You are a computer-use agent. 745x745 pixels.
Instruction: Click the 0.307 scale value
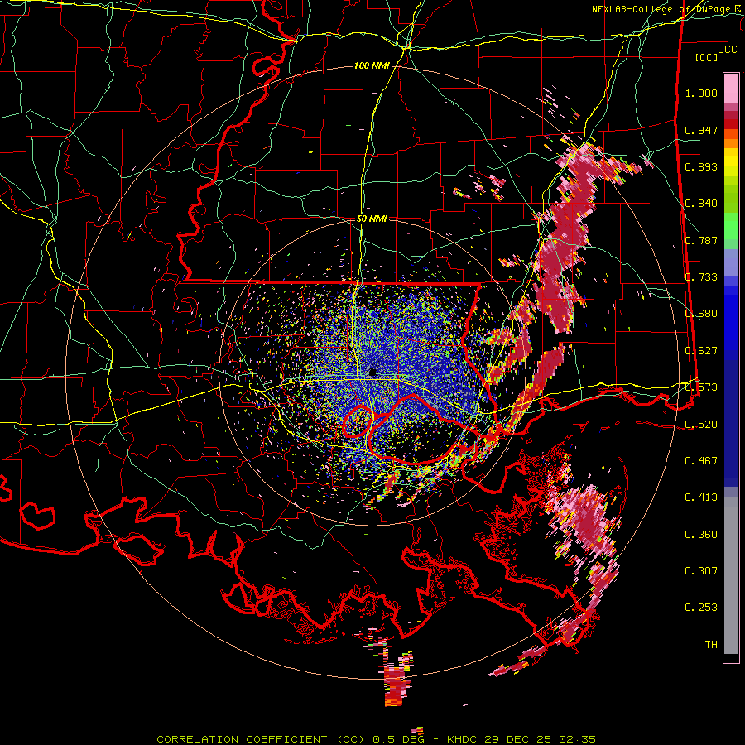[701, 571]
